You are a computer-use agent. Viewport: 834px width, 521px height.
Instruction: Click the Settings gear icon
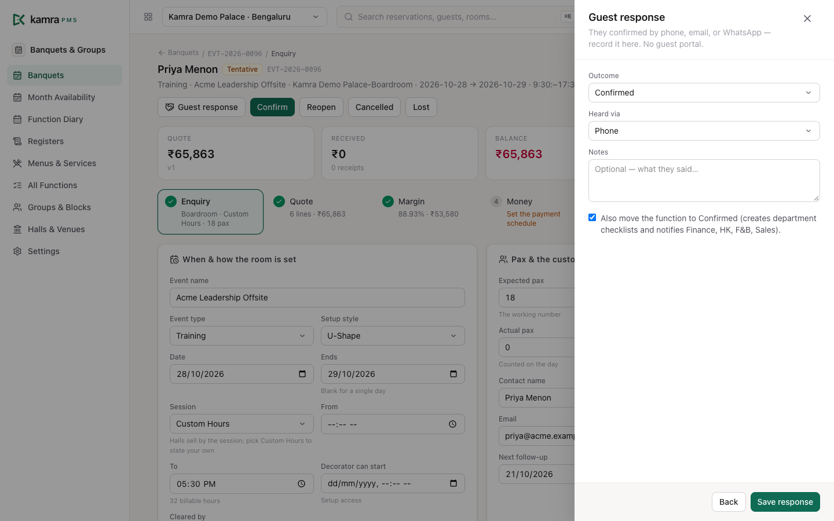coord(17,251)
